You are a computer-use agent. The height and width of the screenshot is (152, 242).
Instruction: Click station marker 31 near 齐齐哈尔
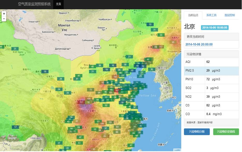[154, 30]
